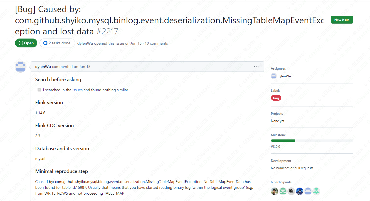This screenshot has height=201, width=370.
Task: Click the small assignee avatar for dylenWu
Action: [274, 76]
